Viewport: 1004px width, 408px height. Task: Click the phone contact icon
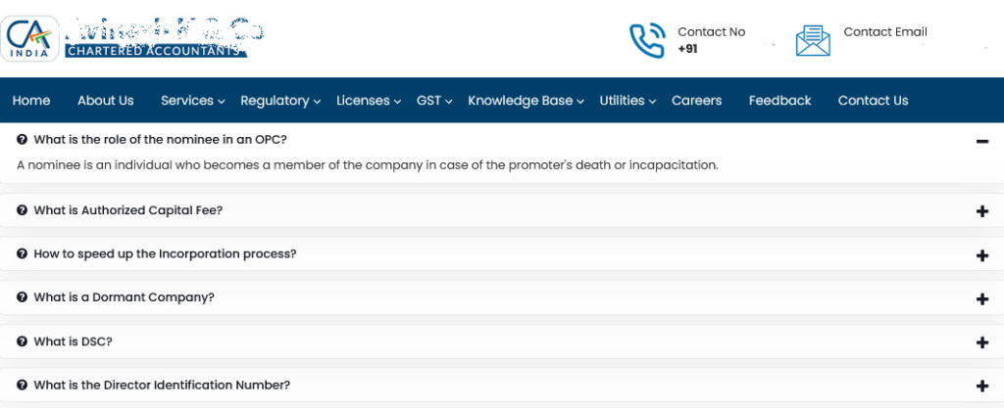646,40
